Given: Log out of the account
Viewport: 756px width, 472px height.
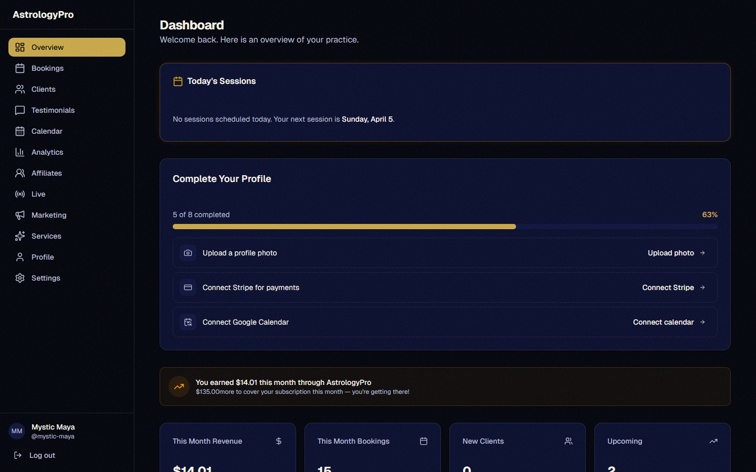Looking at the screenshot, I should [x=42, y=455].
